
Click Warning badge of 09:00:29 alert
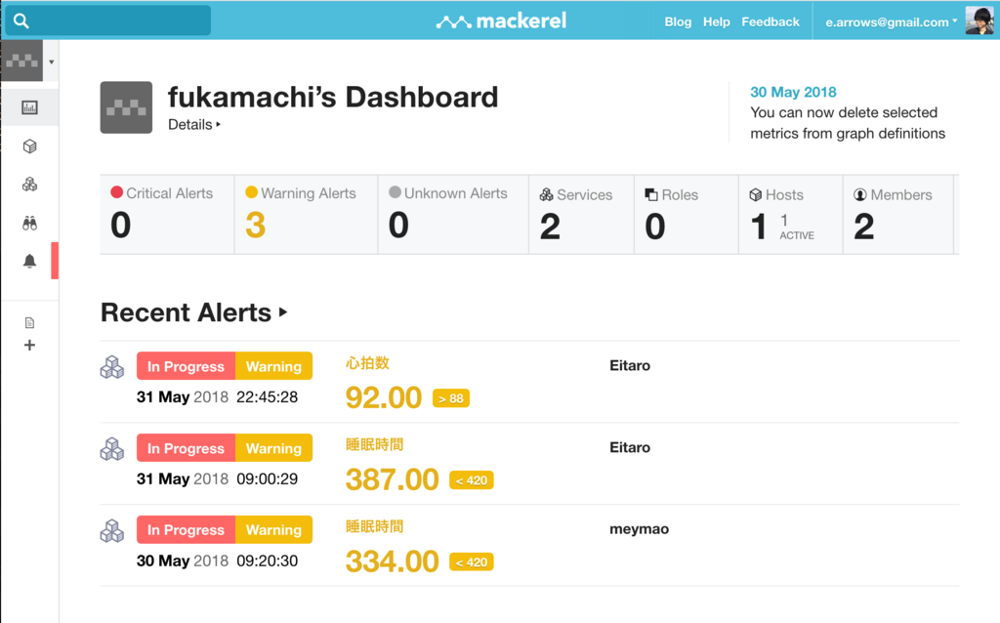click(273, 447)
